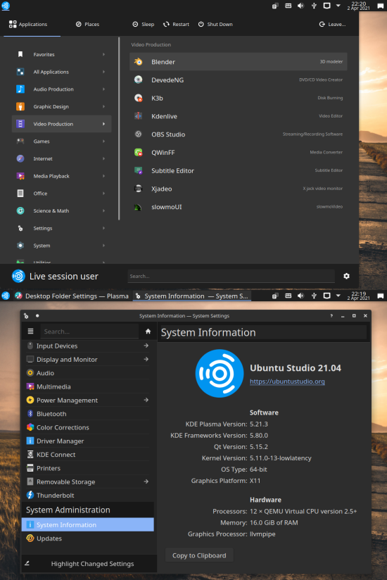This screenshot has width=387, height=580.
Task: Open Color Corrections settings
Action: (x=88, y=427)
